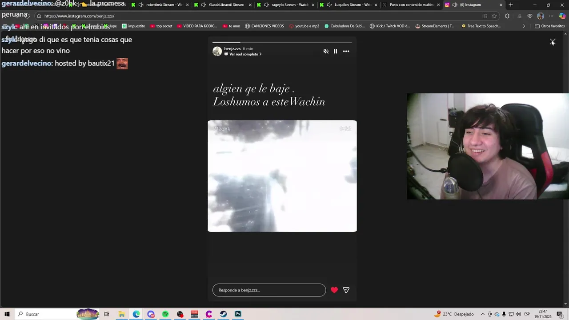Viewport: 569px width, 320px height.
Task: Open 'Otros favoritos' folder
Action: 549,26
